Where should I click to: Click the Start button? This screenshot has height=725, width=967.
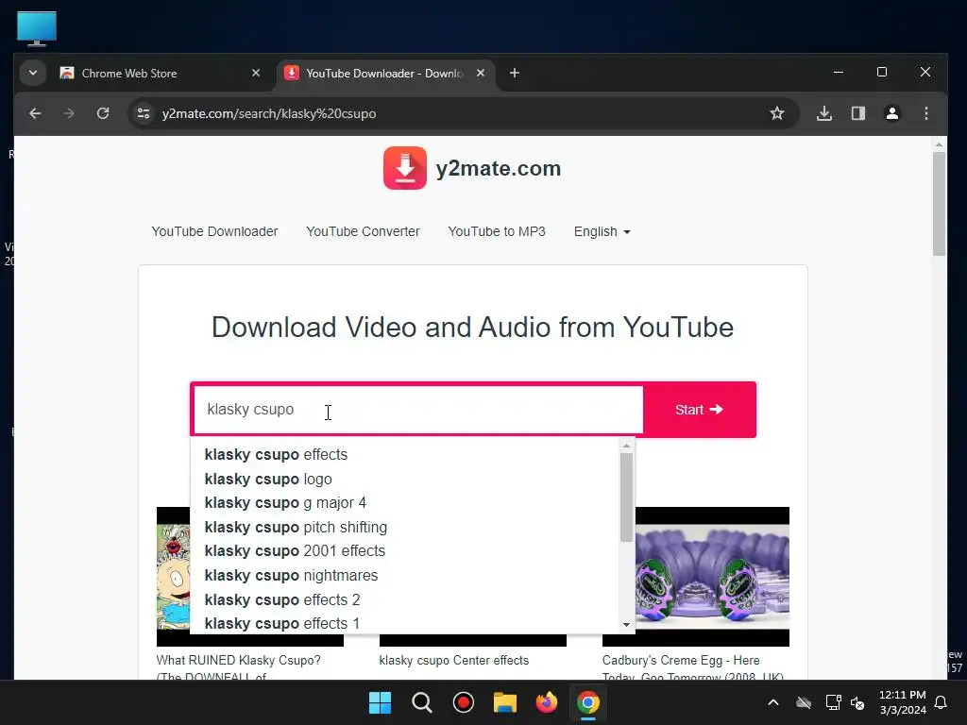(x=699, y=410)
